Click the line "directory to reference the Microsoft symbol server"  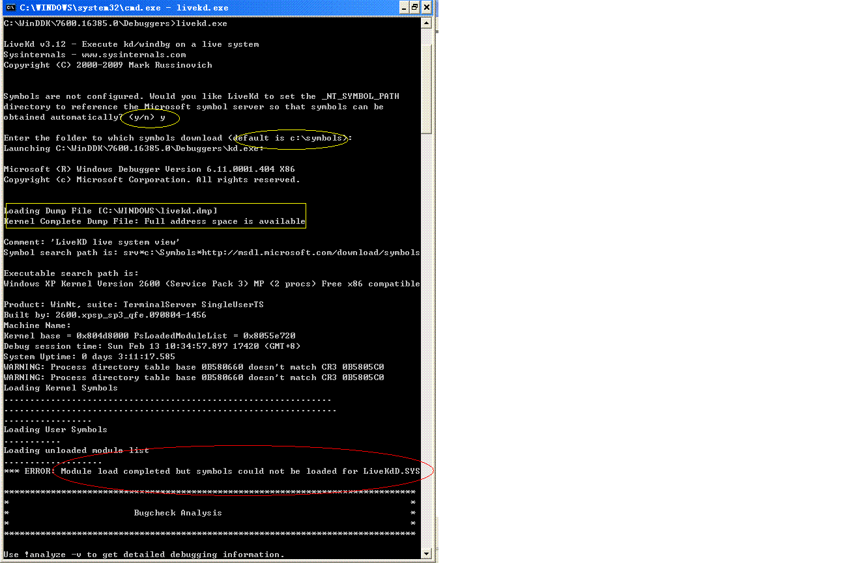click(x=194, y=107)
